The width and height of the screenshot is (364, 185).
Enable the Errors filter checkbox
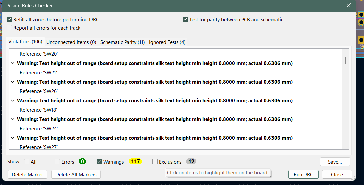58,162
